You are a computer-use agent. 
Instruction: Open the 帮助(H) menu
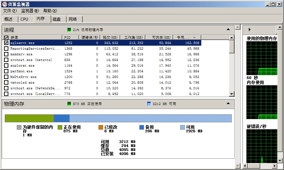pyautogui.click(x=50, y=11)
